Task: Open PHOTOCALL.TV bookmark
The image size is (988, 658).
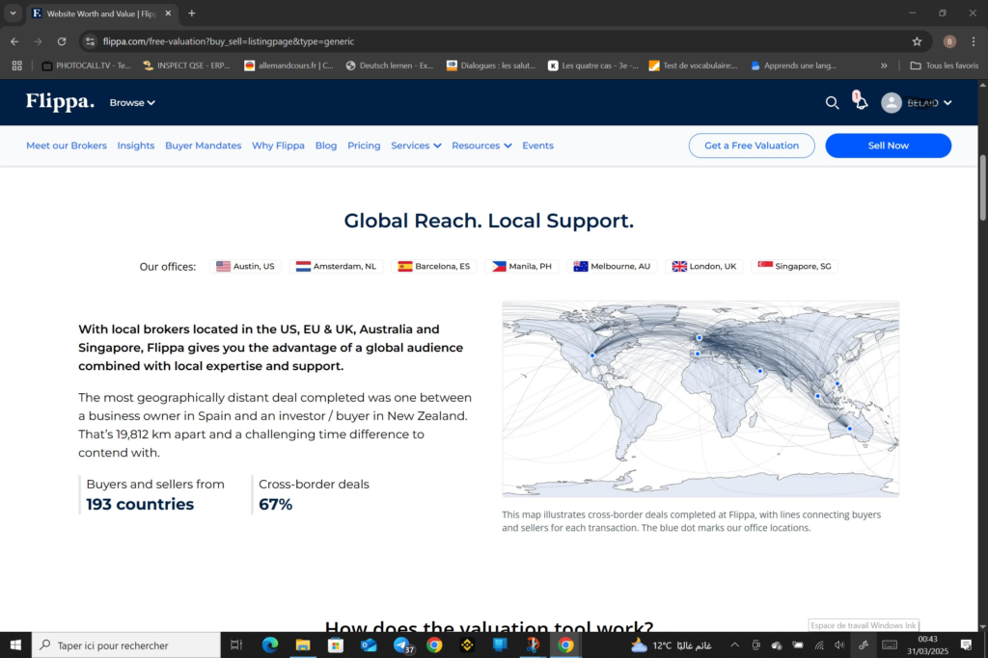Action: pyautogui.click(x=86, y=66)
